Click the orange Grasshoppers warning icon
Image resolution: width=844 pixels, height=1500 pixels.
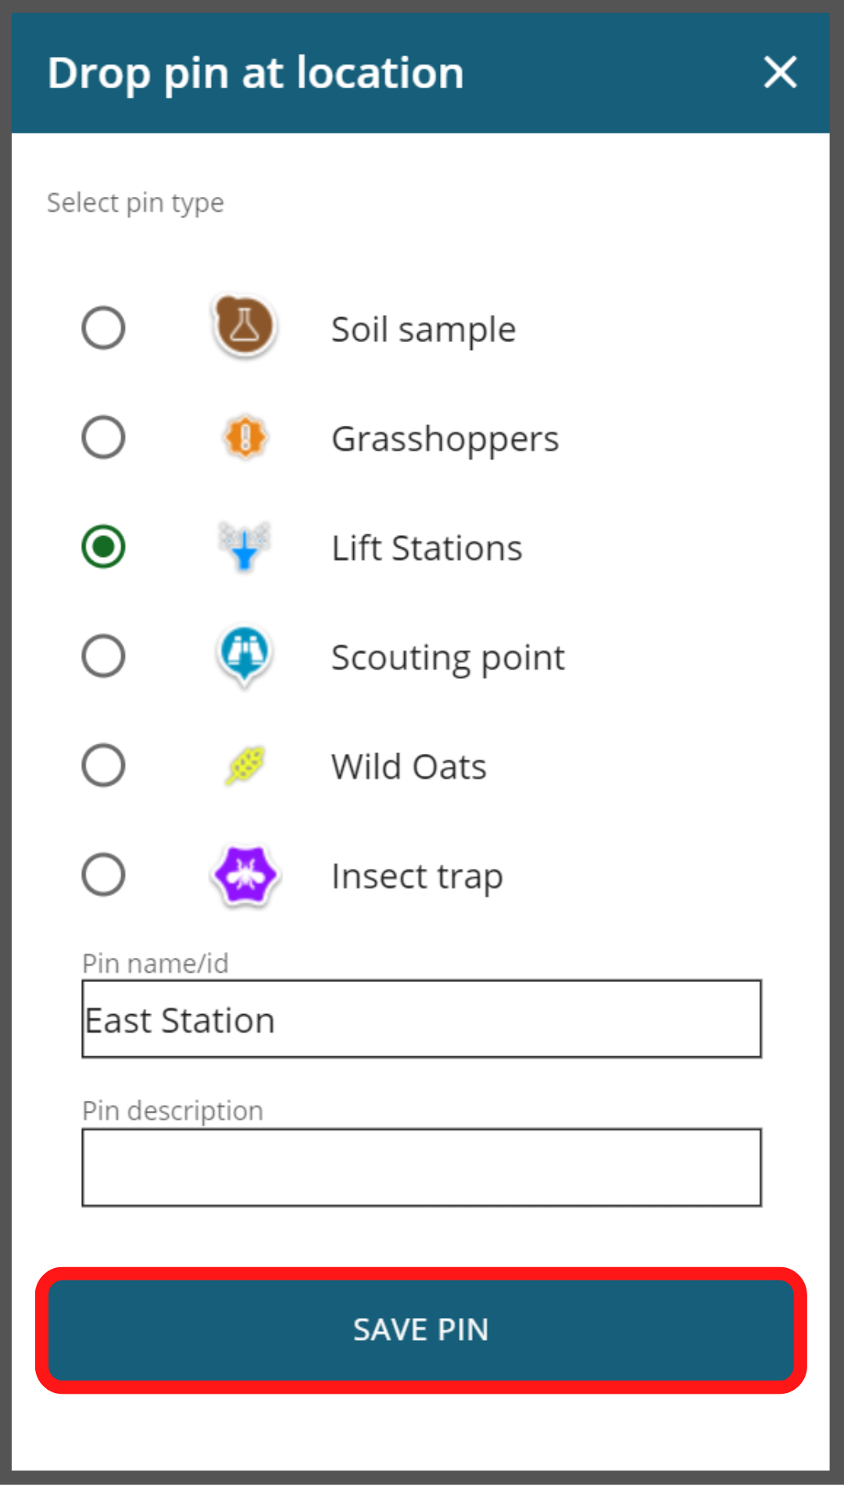click(244, 437)
